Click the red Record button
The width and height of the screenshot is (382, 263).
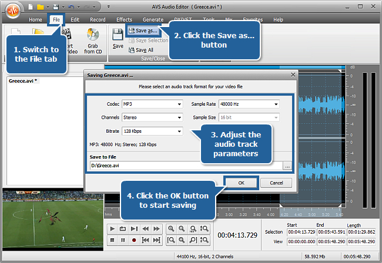pyautogui.click(x=134, y=240)
